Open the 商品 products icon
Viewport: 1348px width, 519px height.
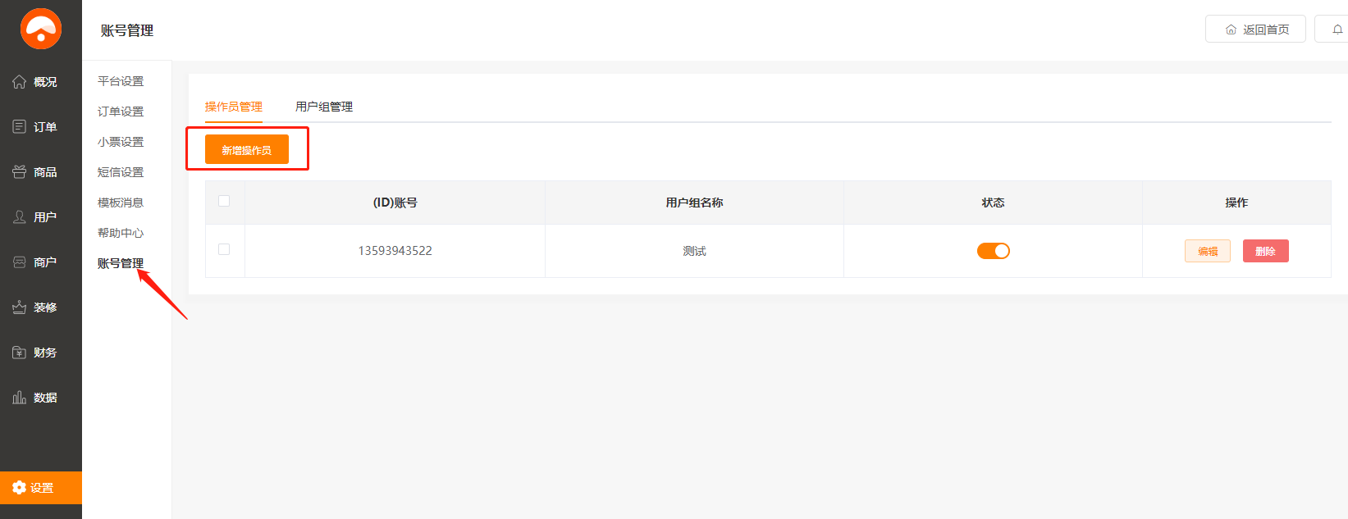point(20,172)
